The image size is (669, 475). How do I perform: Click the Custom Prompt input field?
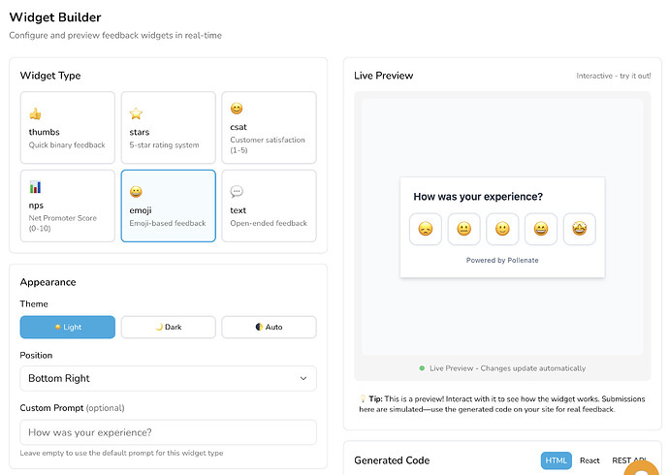pyautogui.click(x=169, y=432)
